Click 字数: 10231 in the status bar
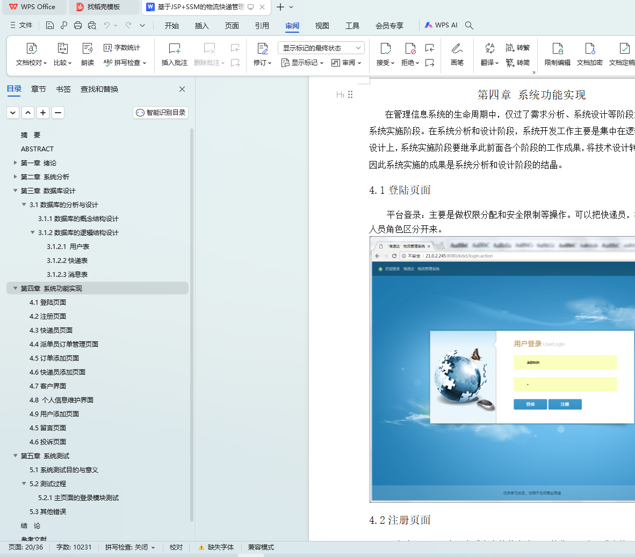The height and width of the screenshot is (557, 635). [x=74, y=547]
